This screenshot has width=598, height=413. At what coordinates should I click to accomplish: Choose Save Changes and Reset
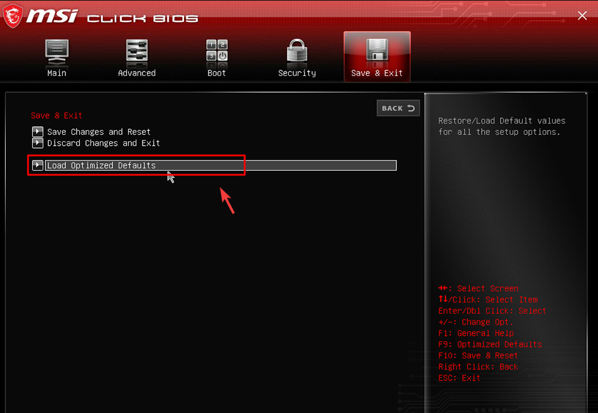[99, 132]
